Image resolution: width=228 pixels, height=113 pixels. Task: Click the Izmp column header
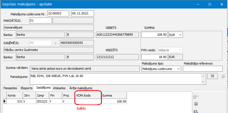[x=42, y=96]
